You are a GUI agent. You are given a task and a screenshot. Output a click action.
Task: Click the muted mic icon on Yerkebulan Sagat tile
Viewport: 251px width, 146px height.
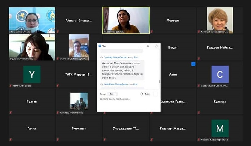pos(10,85)
